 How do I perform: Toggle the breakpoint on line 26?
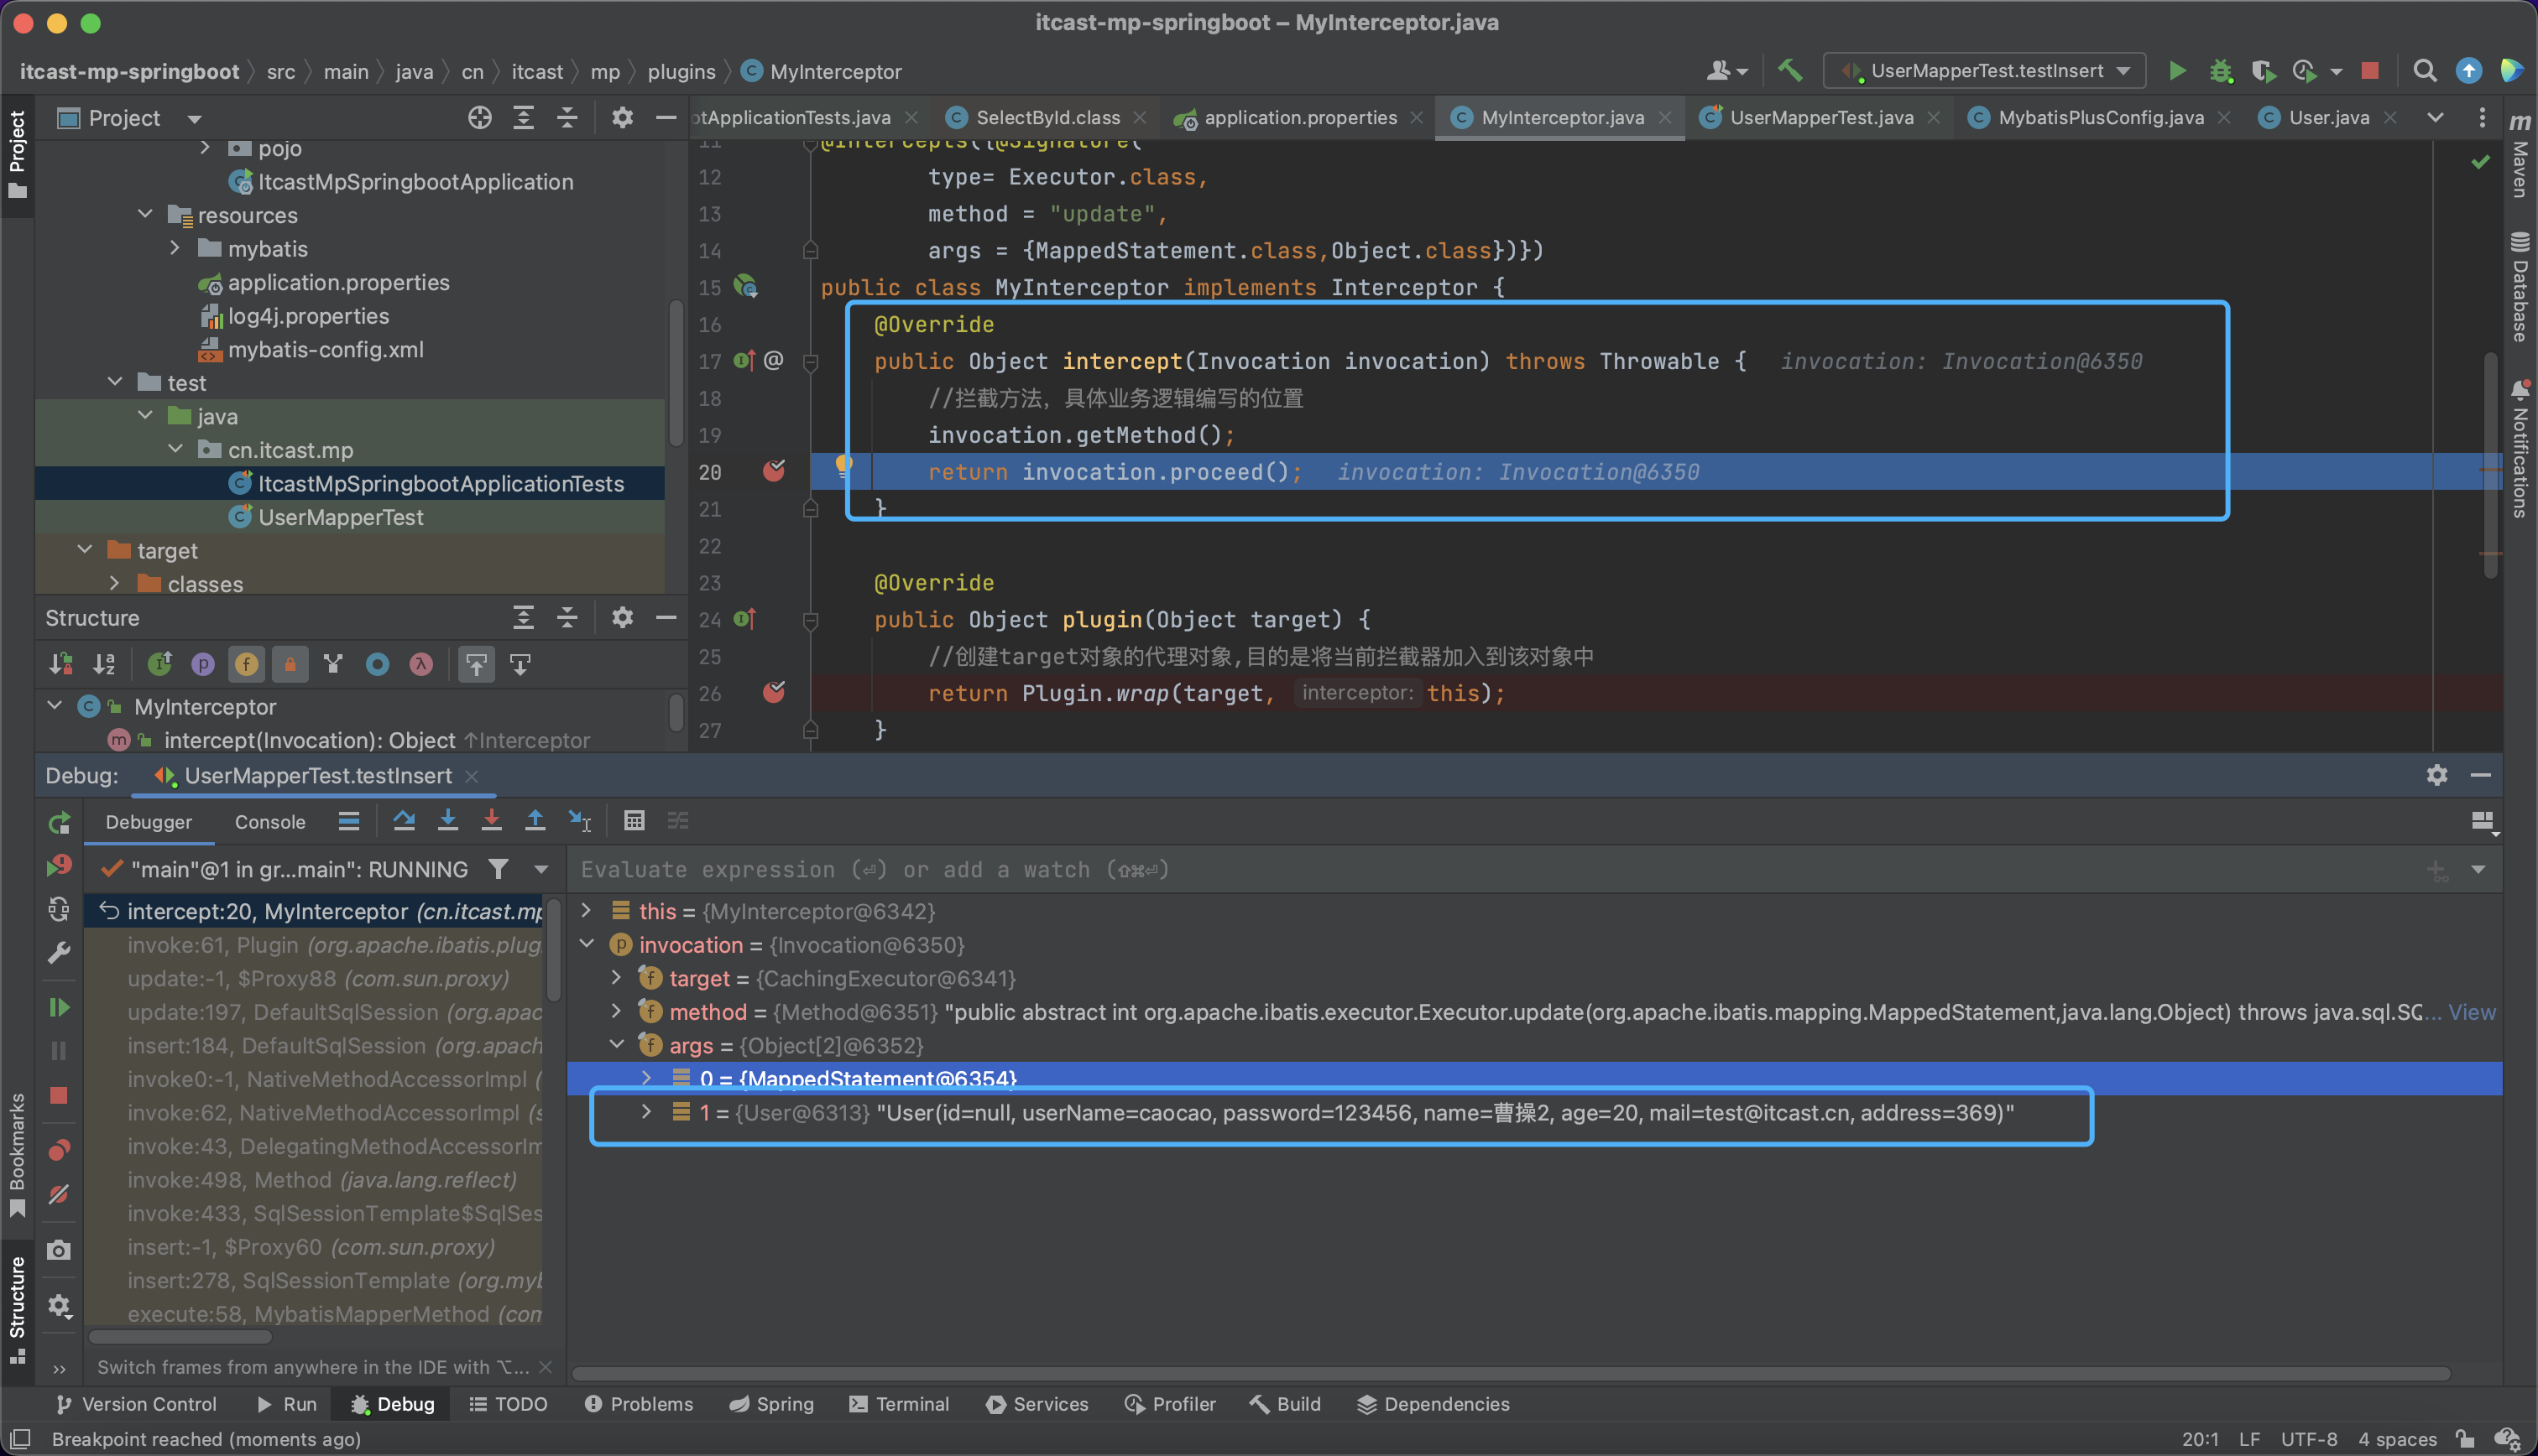tap(773, 692)
